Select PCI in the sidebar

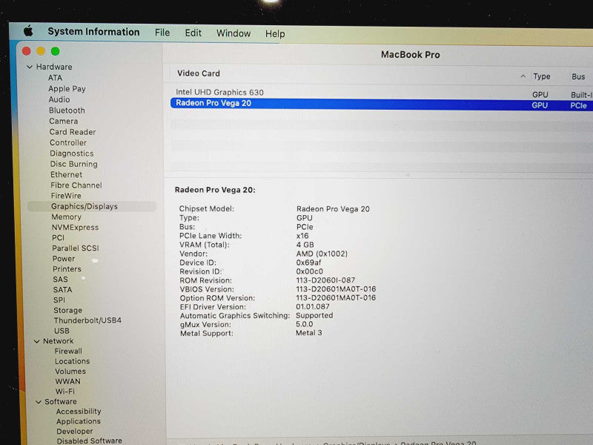pos(59,237)
